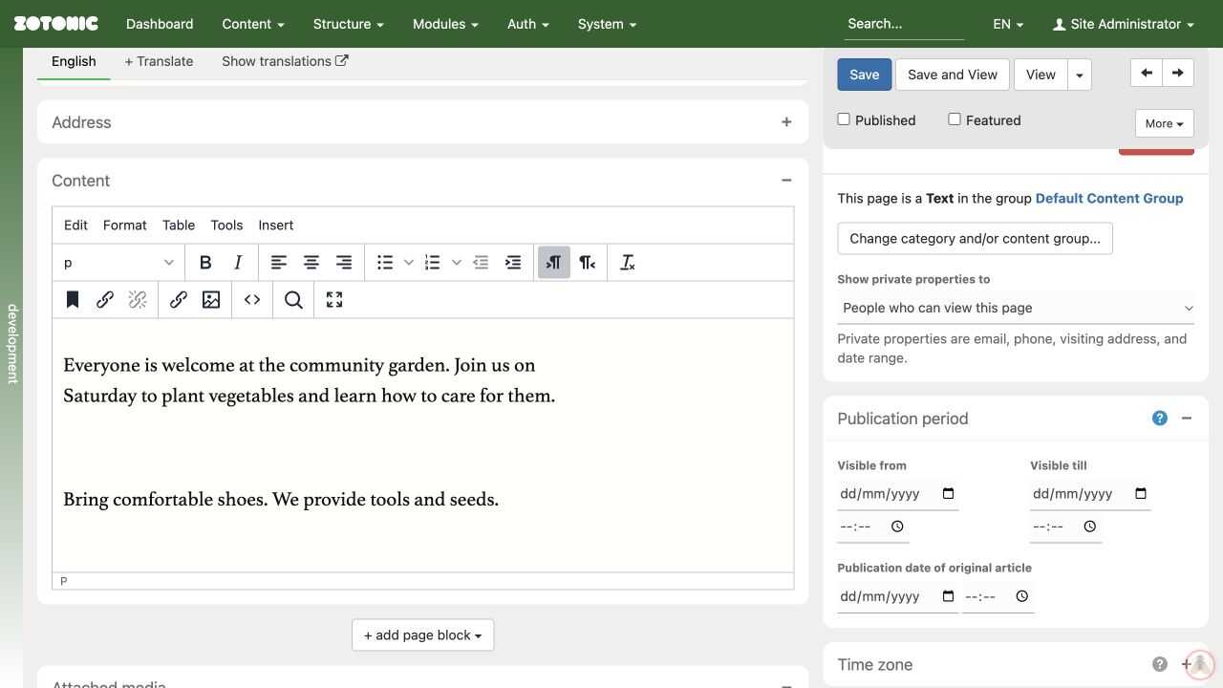Open the Modules menu
This screenshot has width=1223, height=688.
pyautogui.click(x=445, y=24)
